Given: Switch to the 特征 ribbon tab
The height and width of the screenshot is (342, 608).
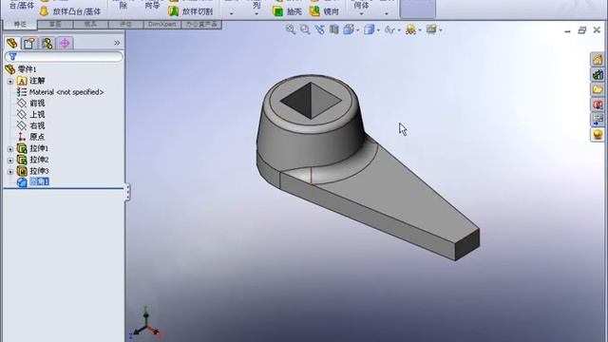Looking at the screenshot, I should point(20,25).
